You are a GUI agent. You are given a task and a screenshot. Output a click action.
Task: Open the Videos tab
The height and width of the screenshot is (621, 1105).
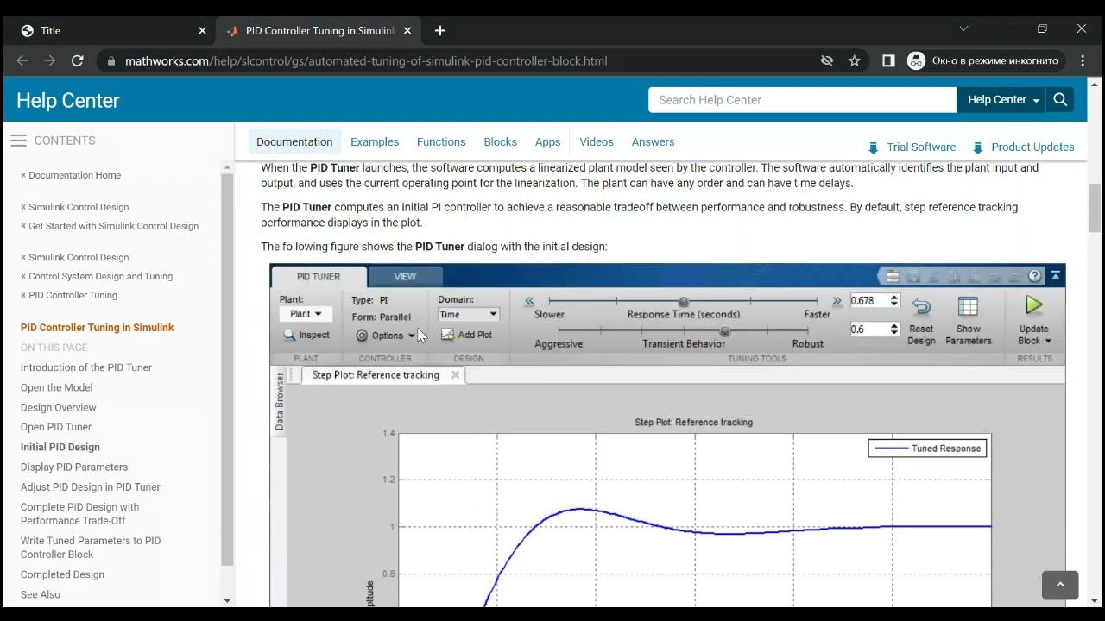(597, 141)
